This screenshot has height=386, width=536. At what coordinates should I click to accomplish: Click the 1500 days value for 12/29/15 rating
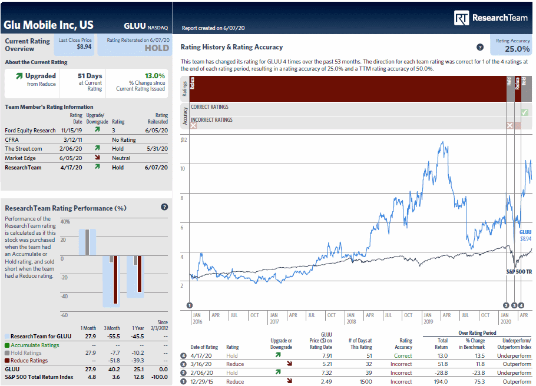point(366,381)
